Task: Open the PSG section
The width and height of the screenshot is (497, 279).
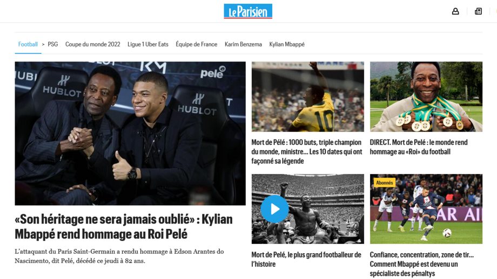Action: point(53,44)
